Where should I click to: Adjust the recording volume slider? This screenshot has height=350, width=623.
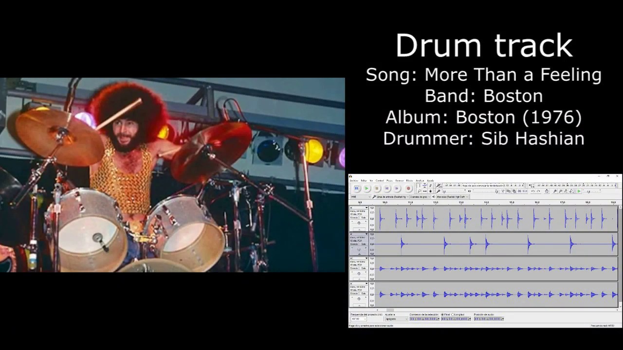coord(454,191)
